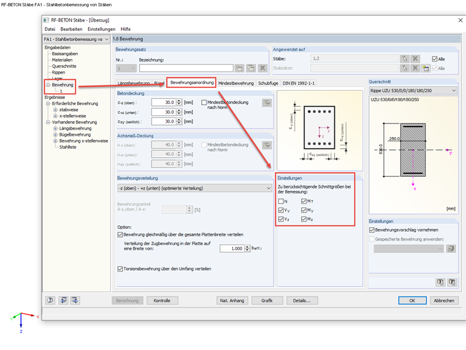Image resolution: width=466 pixels, height=350 pixels.
Task: Create new member set icon beside Stabsätze
Action: point(426,68)
